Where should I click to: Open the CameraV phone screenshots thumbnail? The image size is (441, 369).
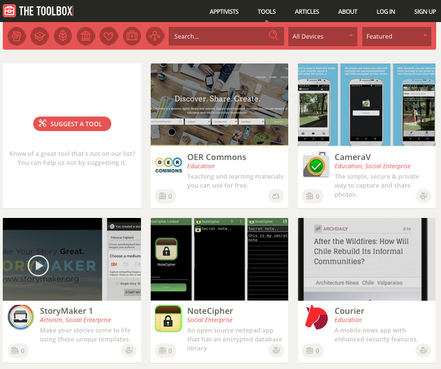367,104
